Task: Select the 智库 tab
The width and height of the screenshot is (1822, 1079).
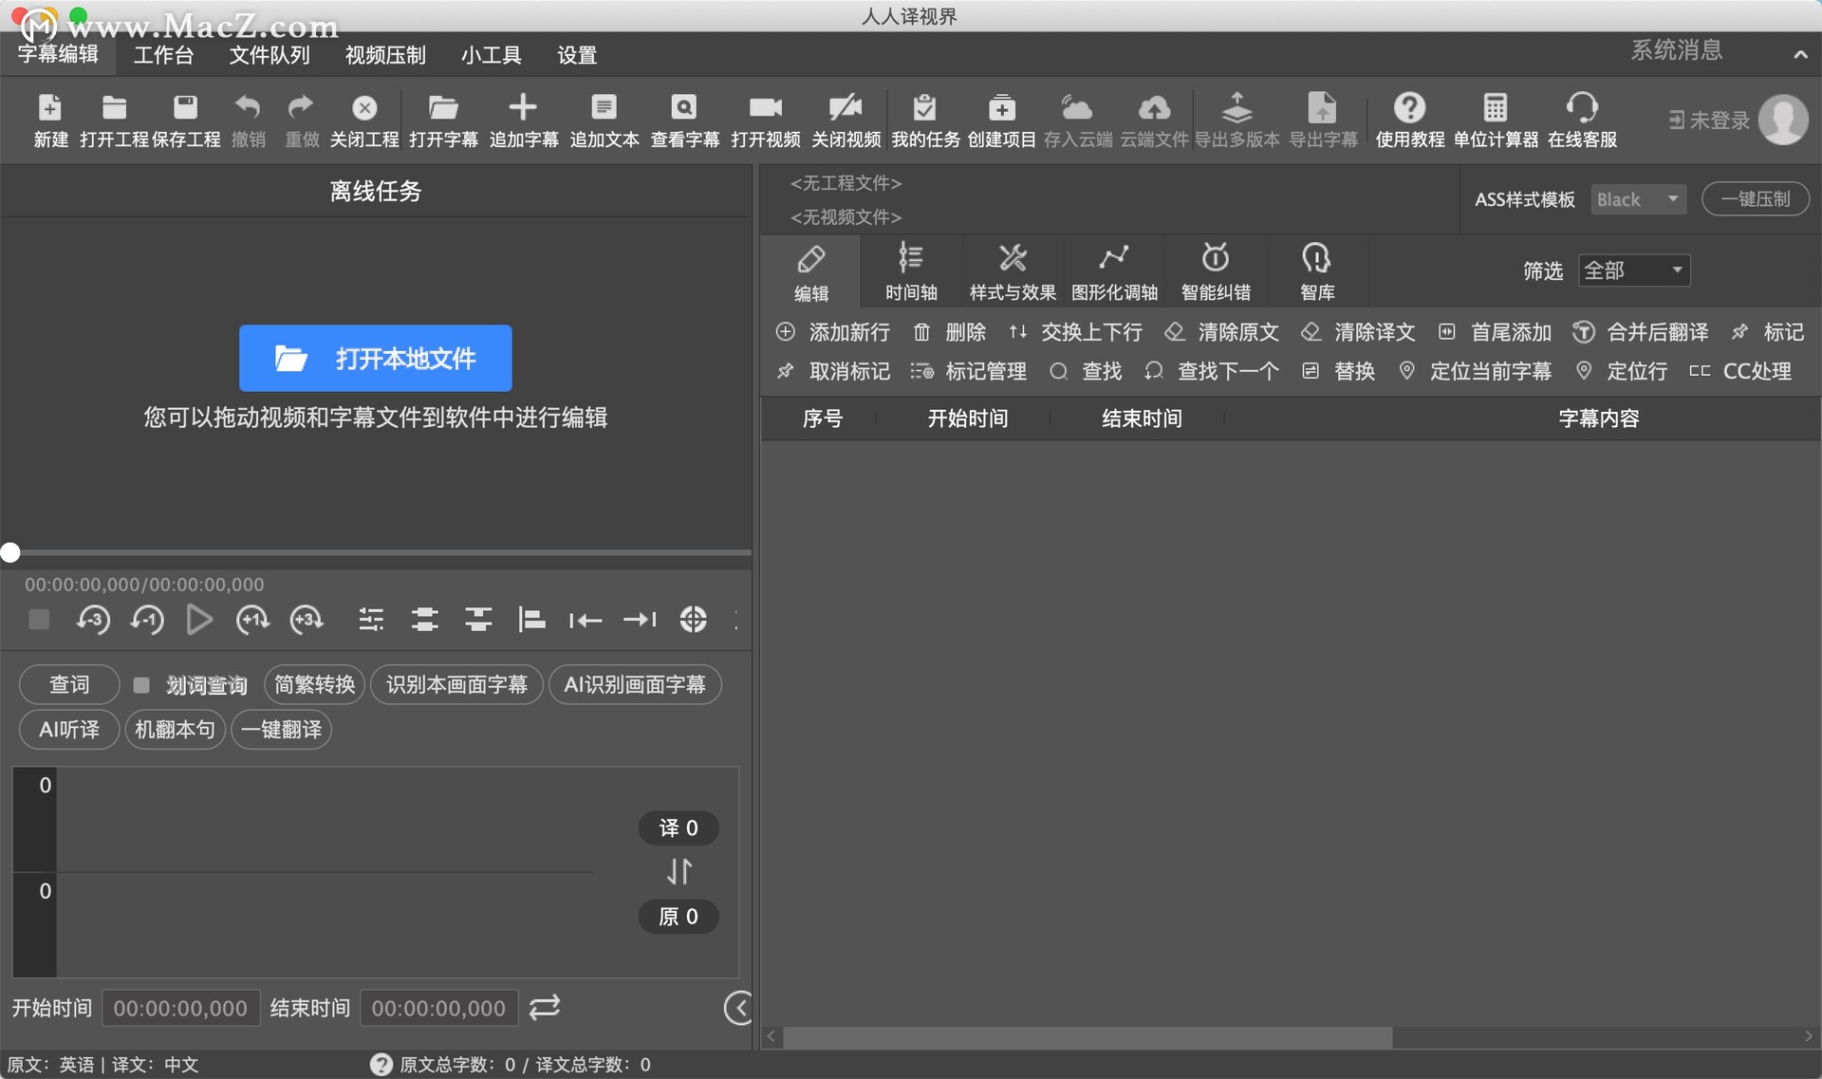Action: tap(1317, 272)
